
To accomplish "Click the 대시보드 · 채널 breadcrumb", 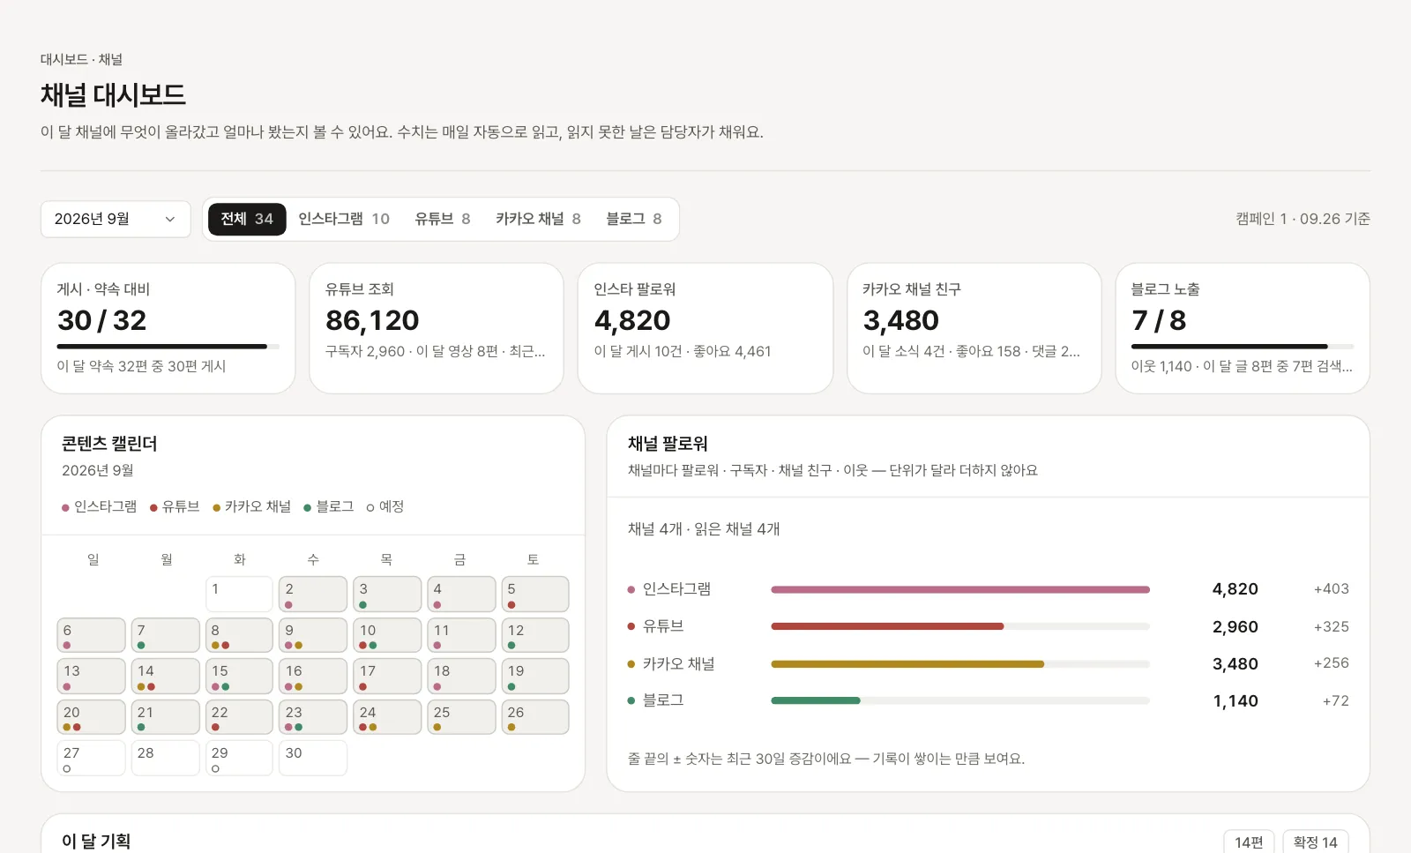I will (x=81, y=59).
